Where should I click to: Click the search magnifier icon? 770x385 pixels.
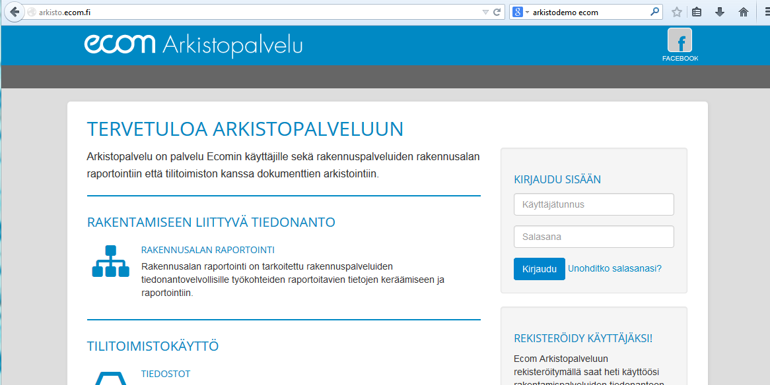[654, 12]
